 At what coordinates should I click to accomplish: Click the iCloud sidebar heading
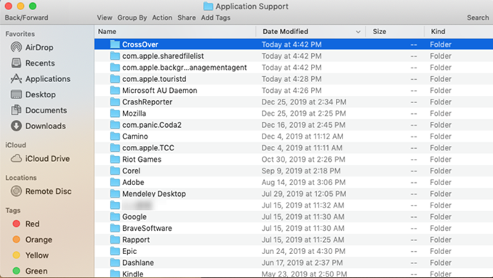click(x=15, y=145)
